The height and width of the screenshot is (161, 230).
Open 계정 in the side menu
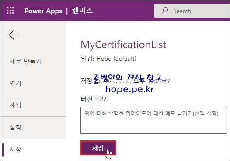[15, 105]
